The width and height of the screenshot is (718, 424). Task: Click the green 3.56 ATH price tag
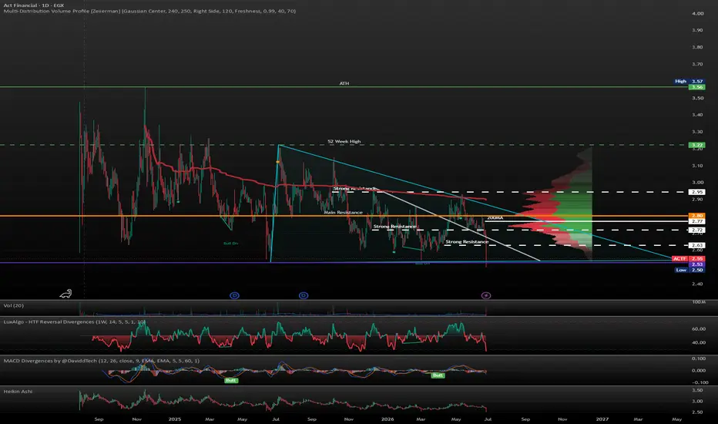pos(697,86)
